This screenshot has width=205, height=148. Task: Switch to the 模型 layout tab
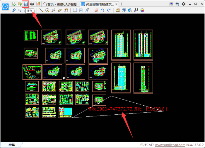[12, 145]
